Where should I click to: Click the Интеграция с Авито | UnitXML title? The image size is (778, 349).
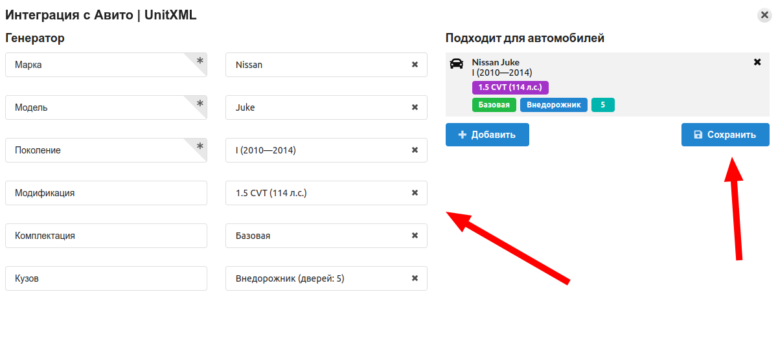(101, 15)
